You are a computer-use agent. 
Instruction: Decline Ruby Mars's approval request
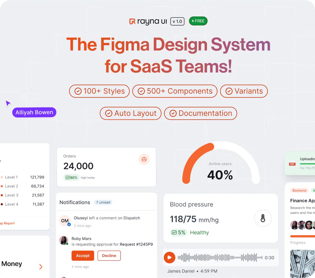(109, 256)
